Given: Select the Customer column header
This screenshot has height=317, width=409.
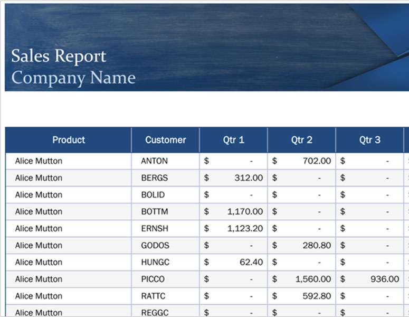Looking at the screenshot, I should pyautogui.click(x=166, y=140).
